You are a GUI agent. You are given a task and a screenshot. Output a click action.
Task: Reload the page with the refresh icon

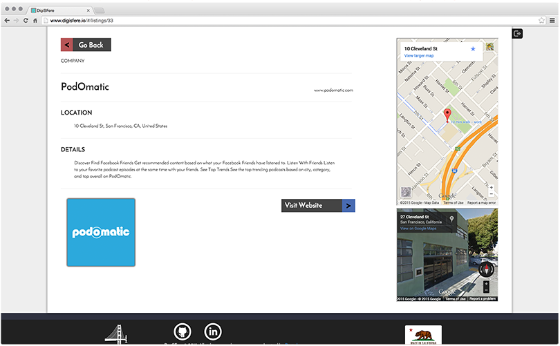tap(26, 21)
